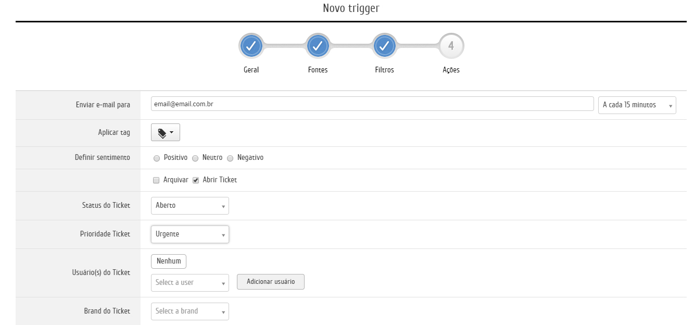Go to the Geral step label
This screenshot has height=325, width=694.
point(251,70)
